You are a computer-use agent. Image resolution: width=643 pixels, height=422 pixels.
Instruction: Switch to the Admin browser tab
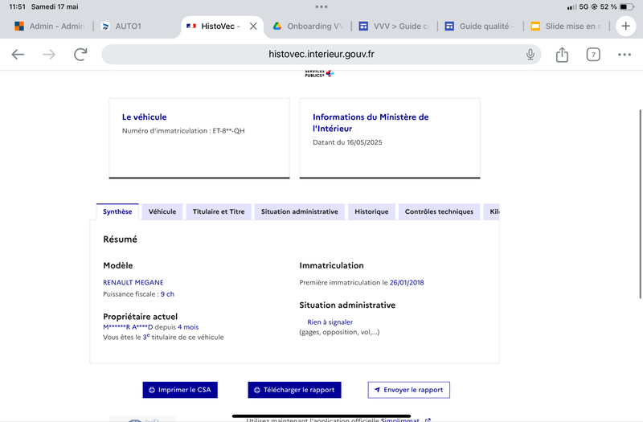coord(50,27)
